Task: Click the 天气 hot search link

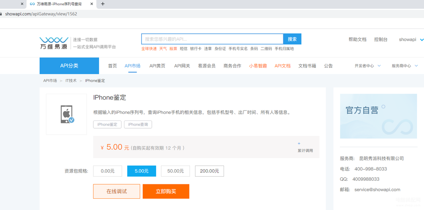Action: click(163, 49)
